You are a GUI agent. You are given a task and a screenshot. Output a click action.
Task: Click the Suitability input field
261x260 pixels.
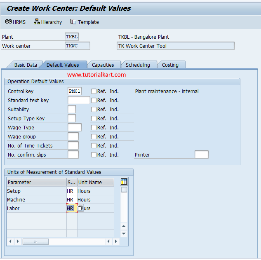point(72,109)
